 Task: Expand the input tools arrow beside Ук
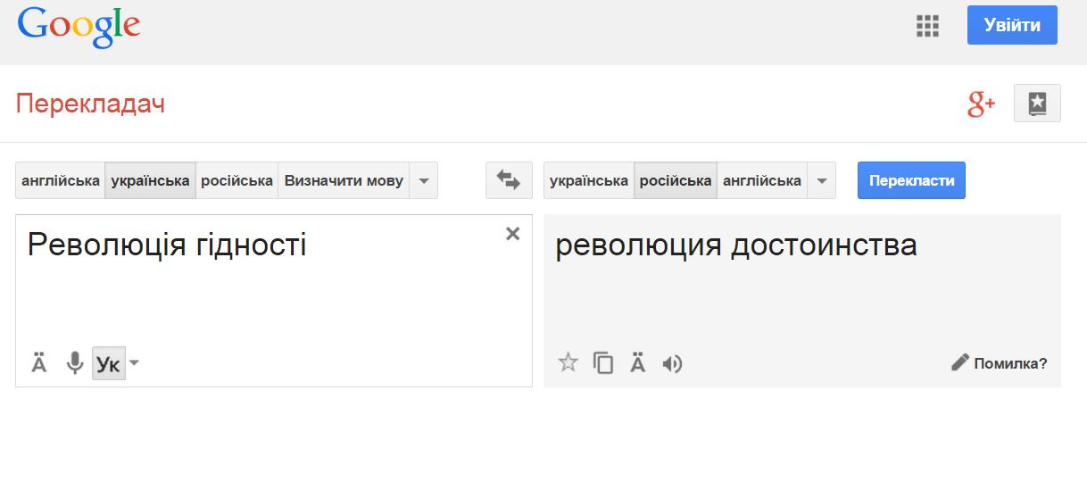(x=134, y=362)
